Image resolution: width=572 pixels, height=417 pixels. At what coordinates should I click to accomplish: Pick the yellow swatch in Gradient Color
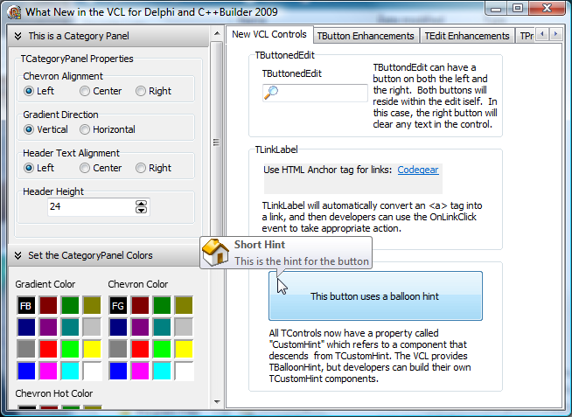tap(92, 349)
